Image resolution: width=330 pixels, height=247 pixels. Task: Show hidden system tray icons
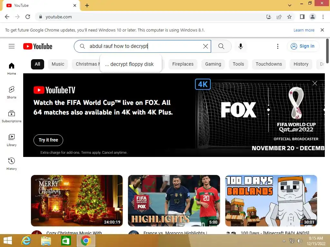284,241
